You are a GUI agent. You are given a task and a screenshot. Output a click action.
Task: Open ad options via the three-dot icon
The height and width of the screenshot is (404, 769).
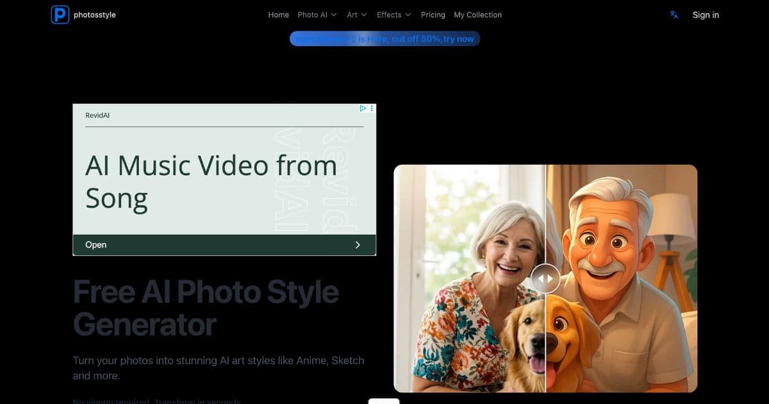371,108
